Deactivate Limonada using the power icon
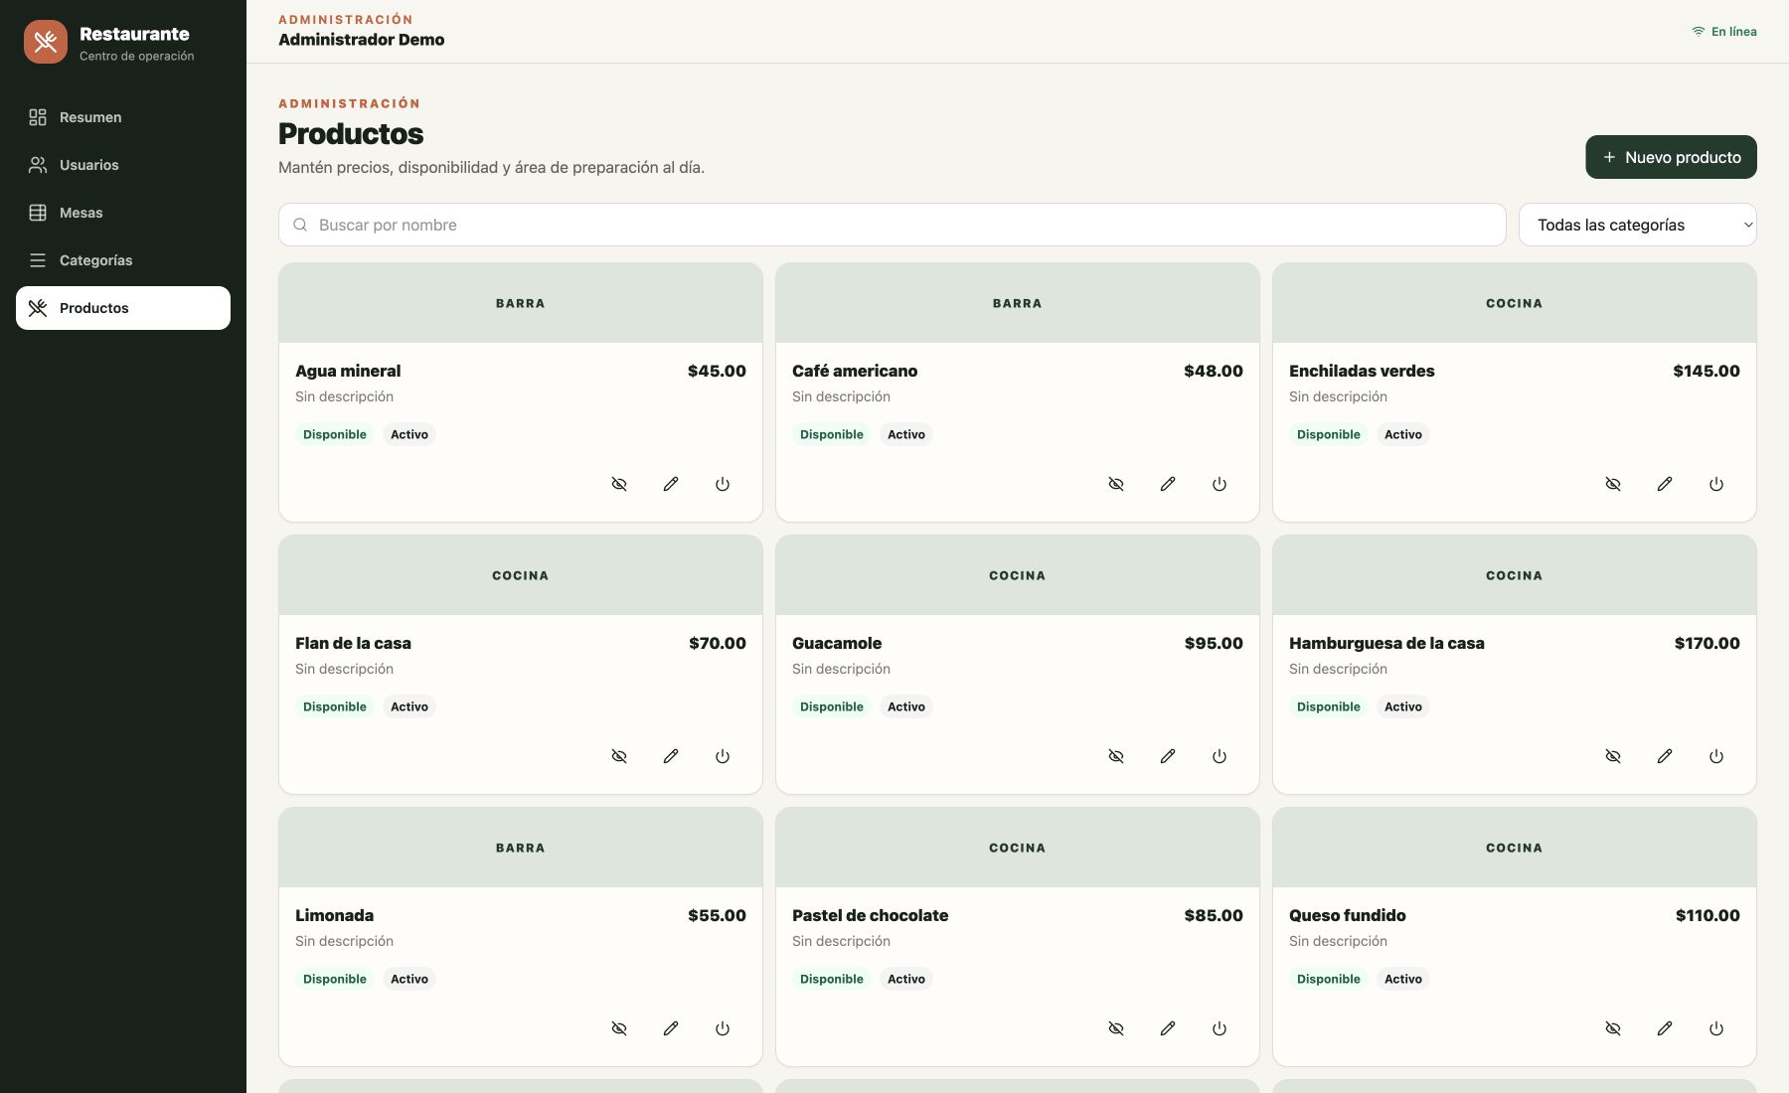Viewport: 1789px width, 1093px height. (x=723, y=1028)
